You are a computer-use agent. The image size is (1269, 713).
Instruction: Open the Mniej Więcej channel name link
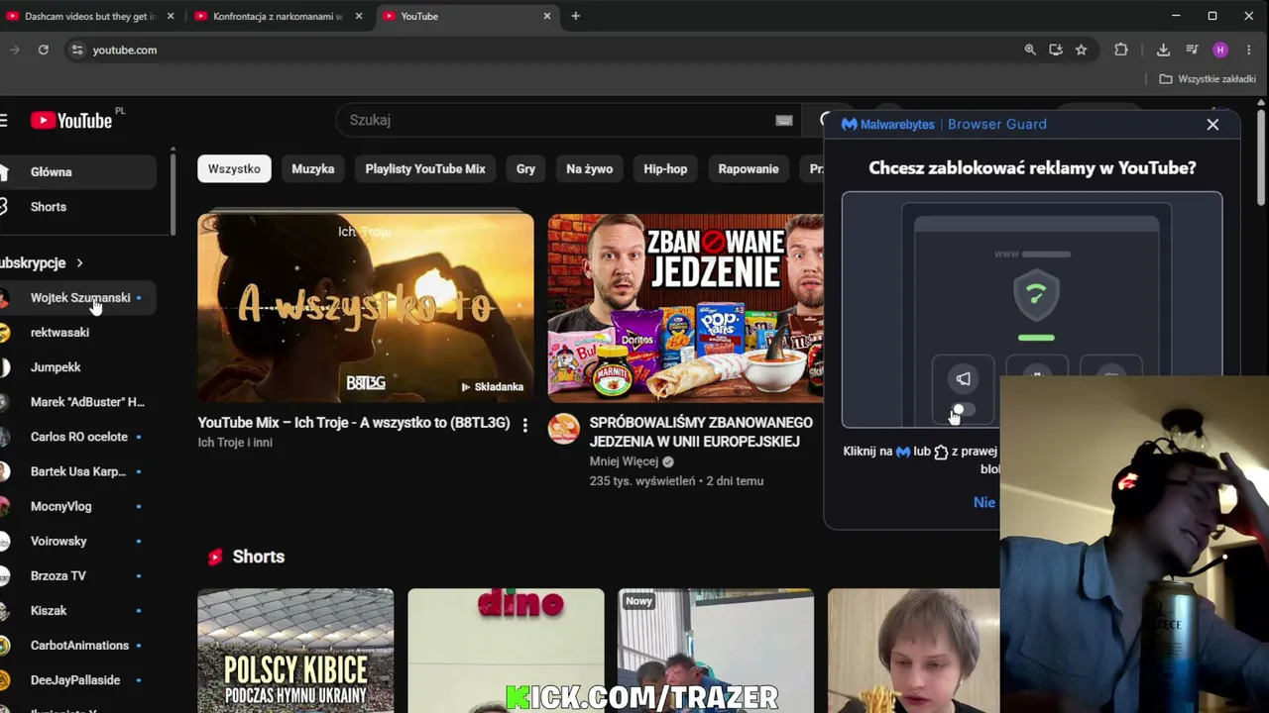(624, 461)
